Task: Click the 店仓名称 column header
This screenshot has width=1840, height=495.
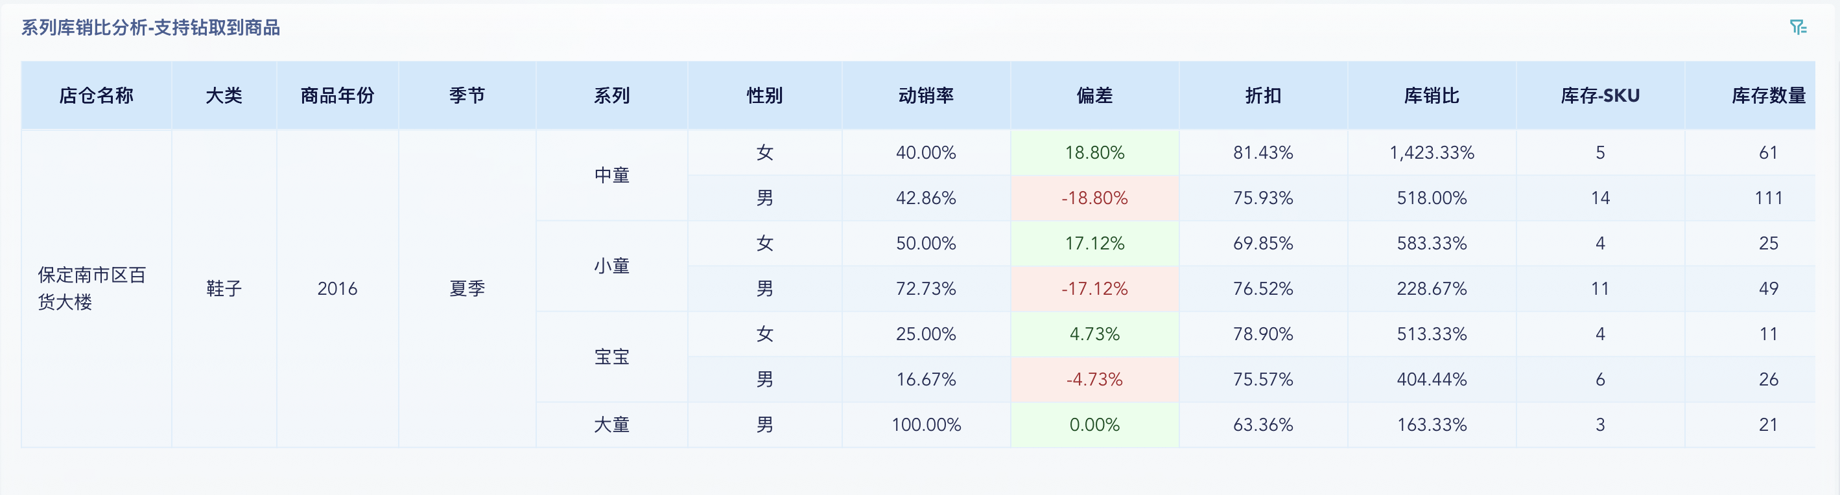Action: (x=97, y=95)
